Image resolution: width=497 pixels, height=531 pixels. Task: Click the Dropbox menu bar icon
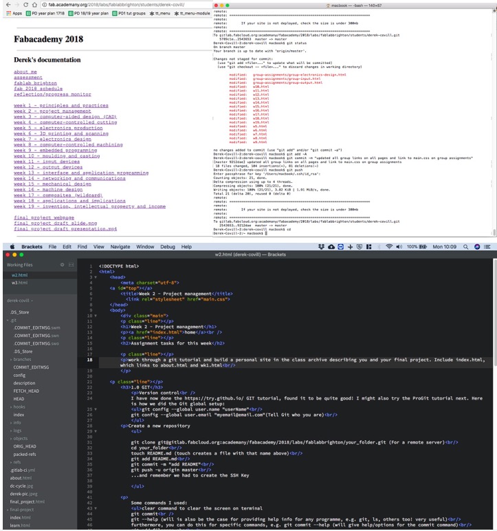coord(321,247)
